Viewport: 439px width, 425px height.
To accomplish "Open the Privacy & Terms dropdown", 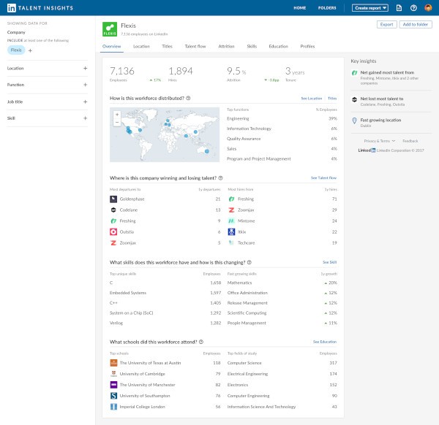I will point(379,141).
